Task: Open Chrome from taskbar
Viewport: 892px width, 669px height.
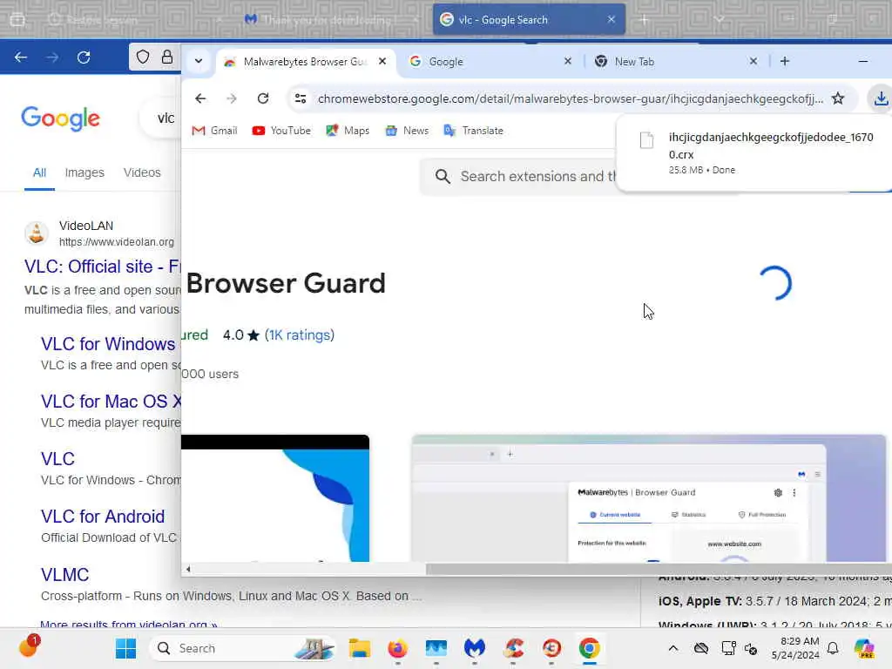Action: tap(590, 648)
